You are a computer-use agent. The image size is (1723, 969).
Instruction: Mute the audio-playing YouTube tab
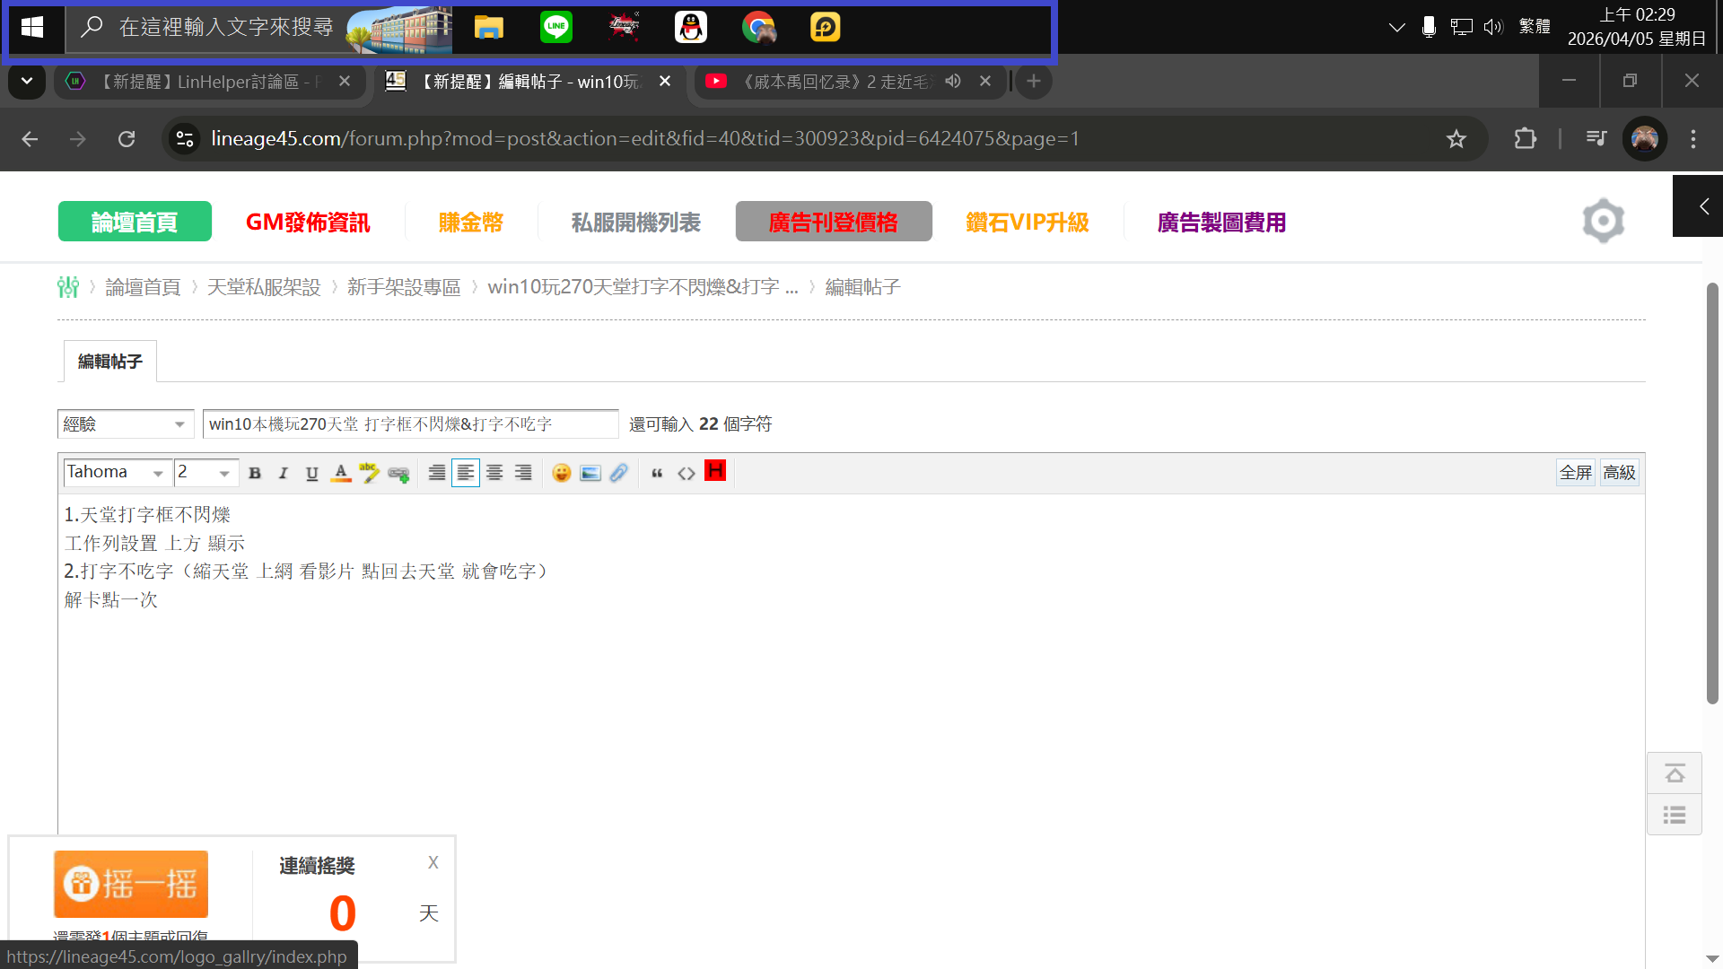tap(953, 81)
